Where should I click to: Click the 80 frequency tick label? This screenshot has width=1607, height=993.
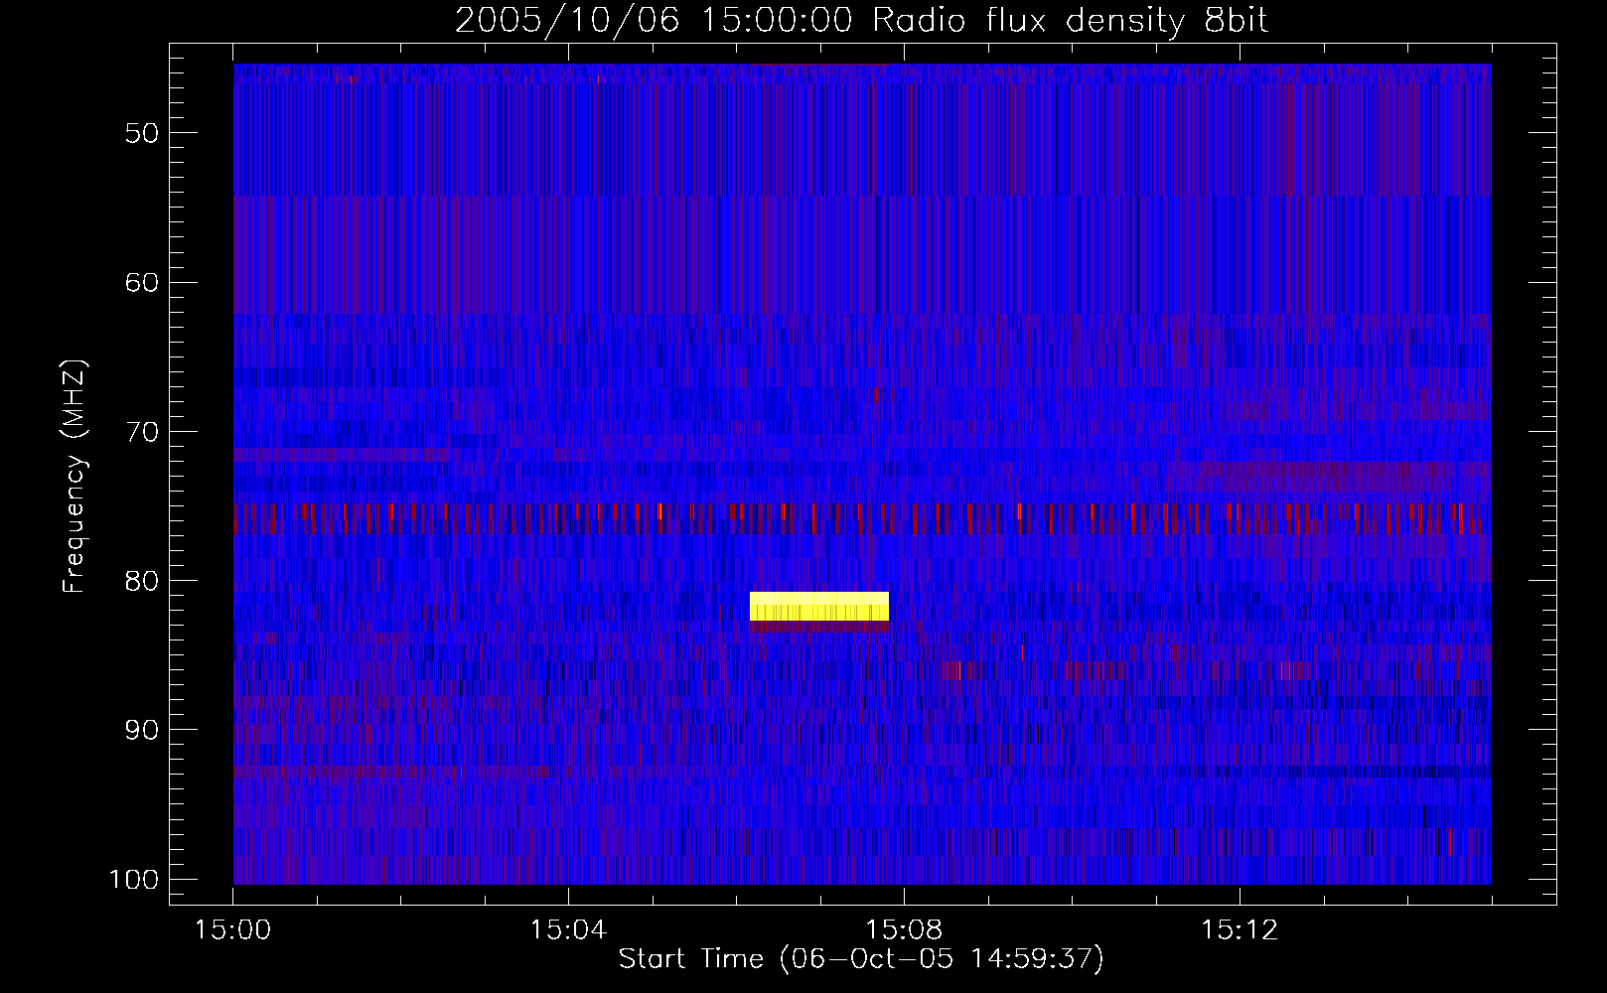coord(142,581)
